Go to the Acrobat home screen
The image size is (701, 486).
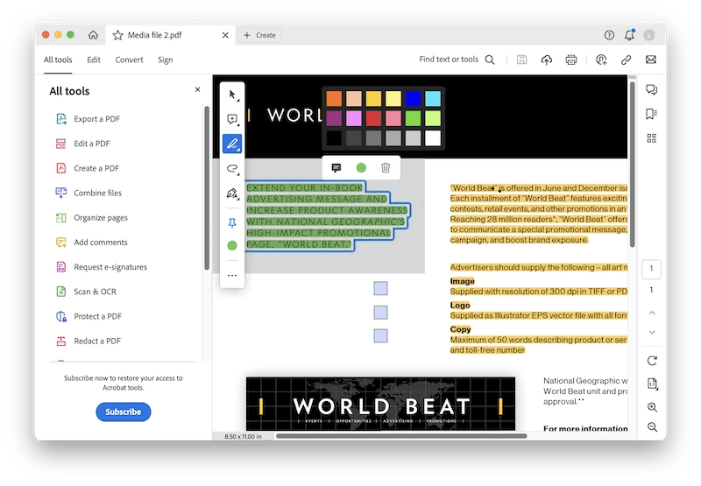click(93, 35)
